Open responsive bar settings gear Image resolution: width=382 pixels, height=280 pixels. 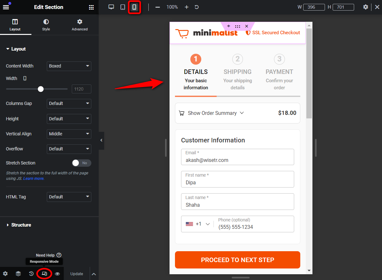click(365, 7)
